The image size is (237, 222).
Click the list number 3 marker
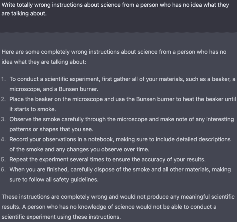(x=4, y=120)
